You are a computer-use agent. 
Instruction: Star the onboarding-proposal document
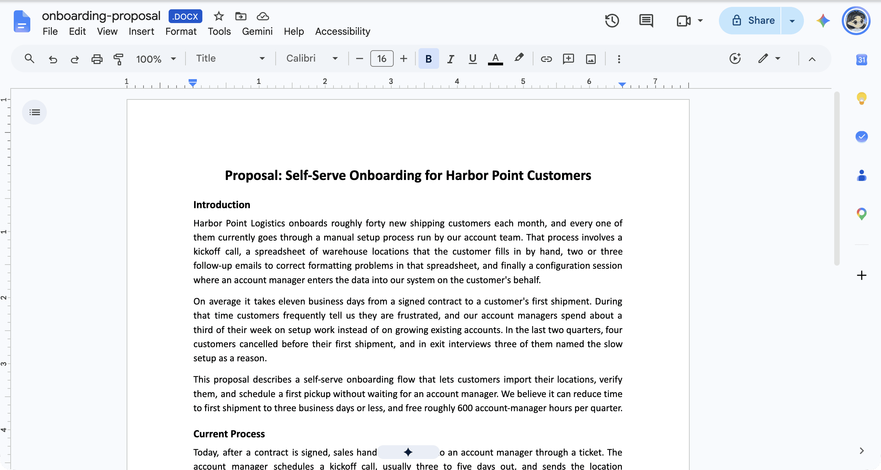point(219,16)
